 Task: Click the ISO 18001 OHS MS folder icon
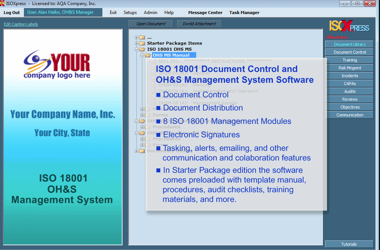point(142,49)
